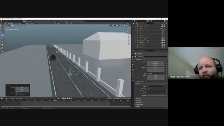Select the Select Box tool
Image resolution: width=224 pixels, height=126 pixels.
tap(2, 29)
